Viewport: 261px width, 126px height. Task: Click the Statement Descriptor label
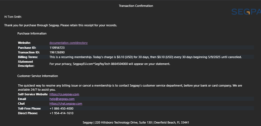pos(26,64)
